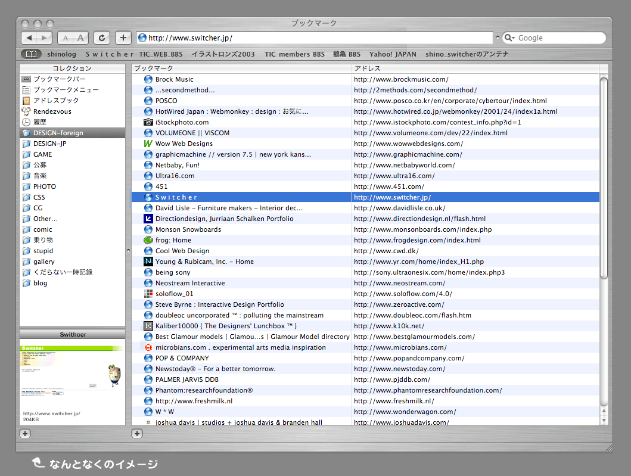Decrease text size with small A button

click(65, 38)
